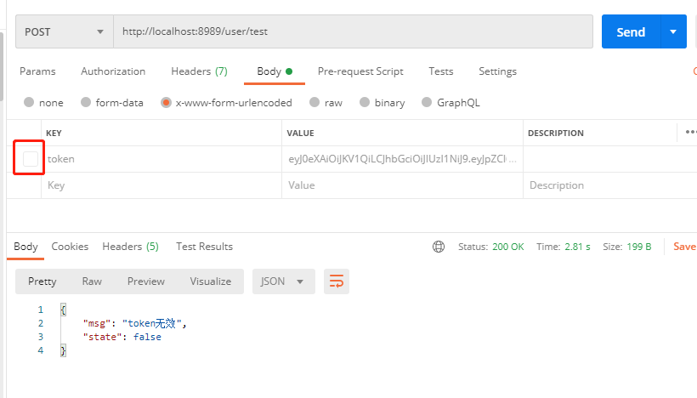Viewport: 697px width, 398px height.
Task: Click the token key cell
Action: (161, 159)
